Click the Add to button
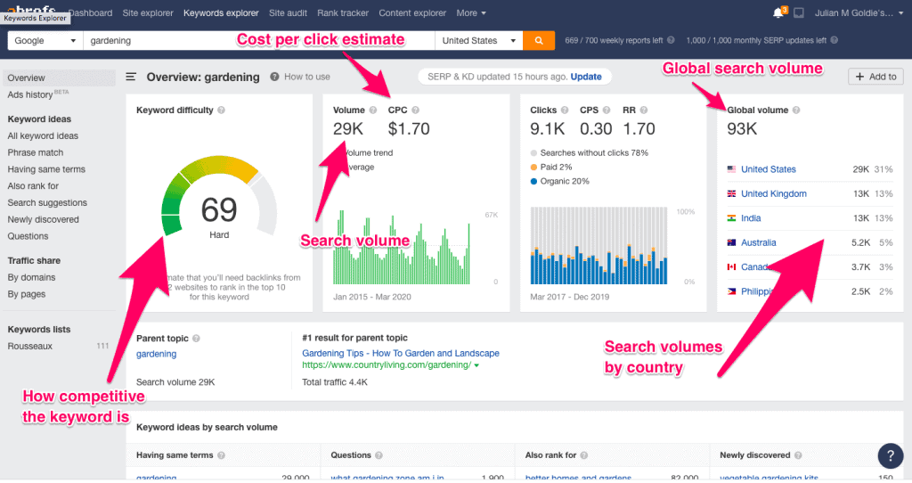The height and width of the screenshot is (483, 912). tap(876, 77)
